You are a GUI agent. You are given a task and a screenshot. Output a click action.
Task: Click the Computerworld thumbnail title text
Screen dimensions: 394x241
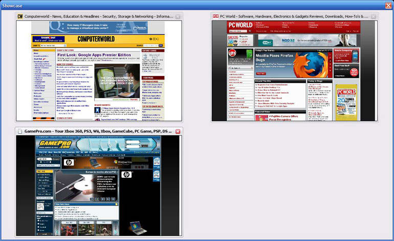click(x=99, y=16)
